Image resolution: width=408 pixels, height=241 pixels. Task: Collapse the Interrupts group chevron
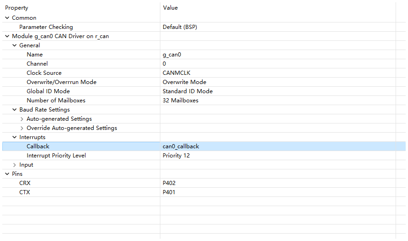pos(14,137)
